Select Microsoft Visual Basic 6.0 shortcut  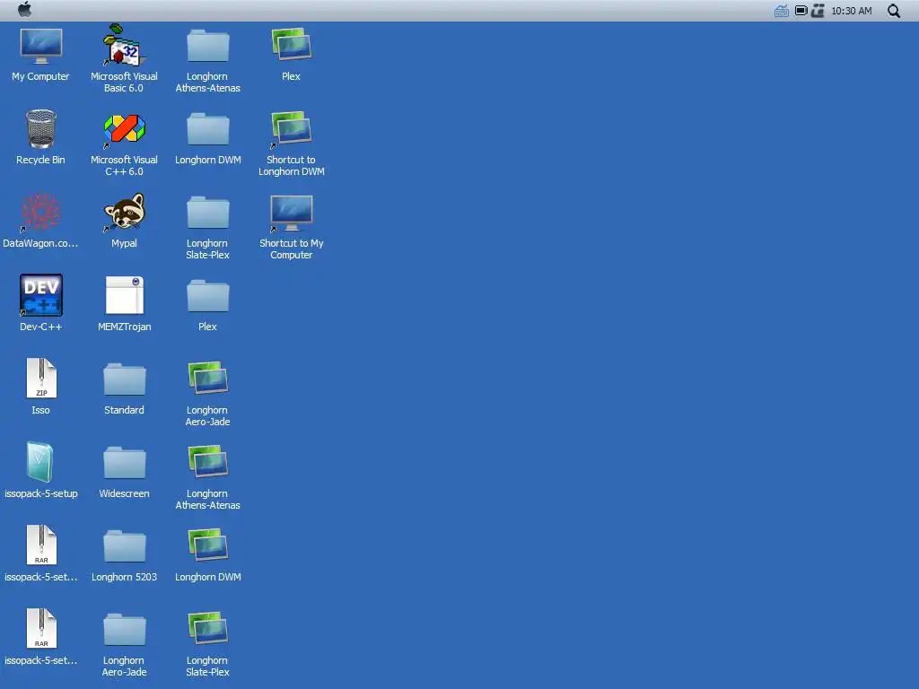point(124,45)
